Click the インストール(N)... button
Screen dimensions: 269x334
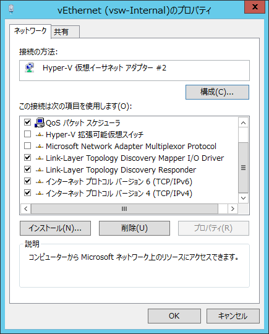[56, 228]
